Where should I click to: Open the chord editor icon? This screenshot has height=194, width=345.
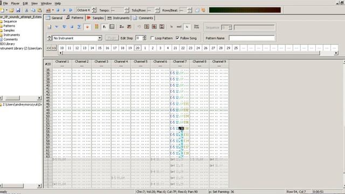pos(129,27)
